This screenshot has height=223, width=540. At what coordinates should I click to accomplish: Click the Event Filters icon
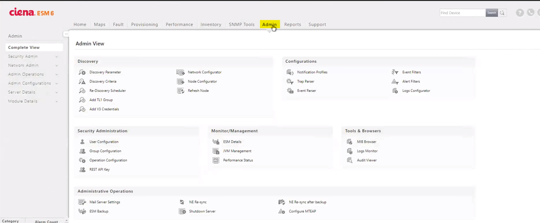395,72
